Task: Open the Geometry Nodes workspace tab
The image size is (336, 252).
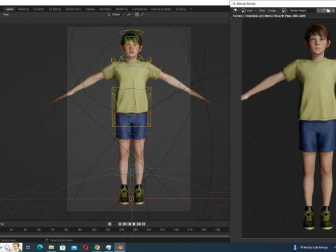Action: (x=161, y=9)
